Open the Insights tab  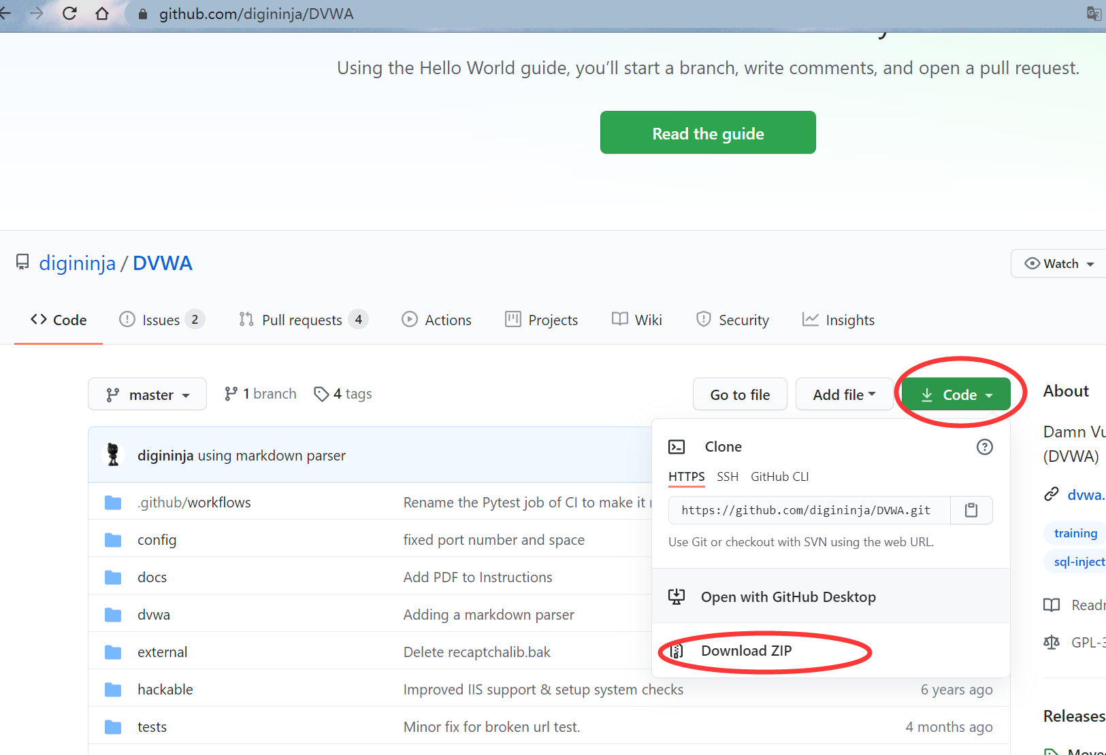[x=839, y=320]
